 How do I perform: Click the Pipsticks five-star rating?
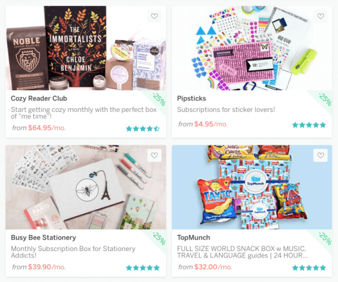[309, 125]
